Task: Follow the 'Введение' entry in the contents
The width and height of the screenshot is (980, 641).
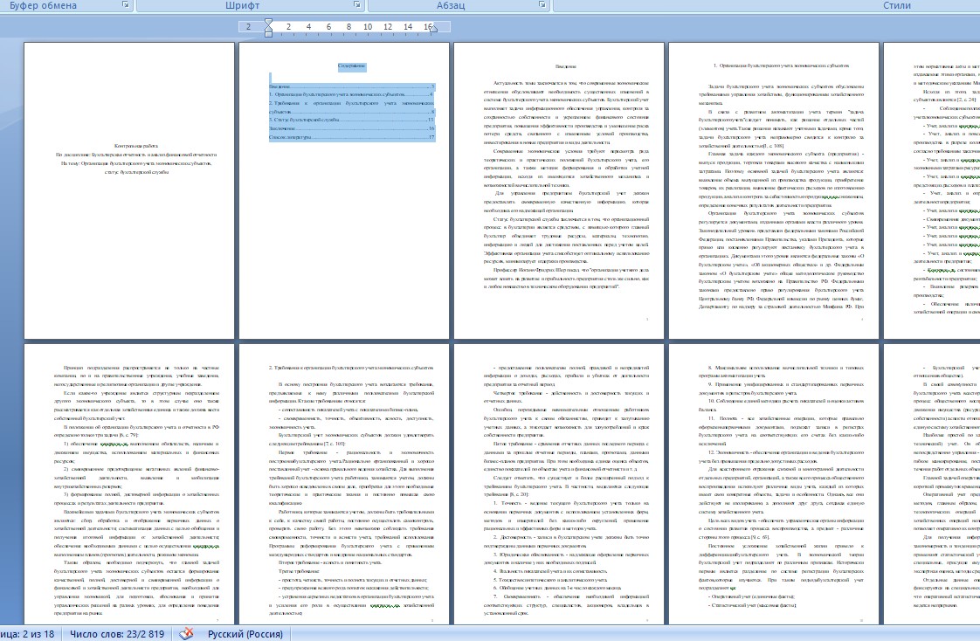Action: pos(281,86)
